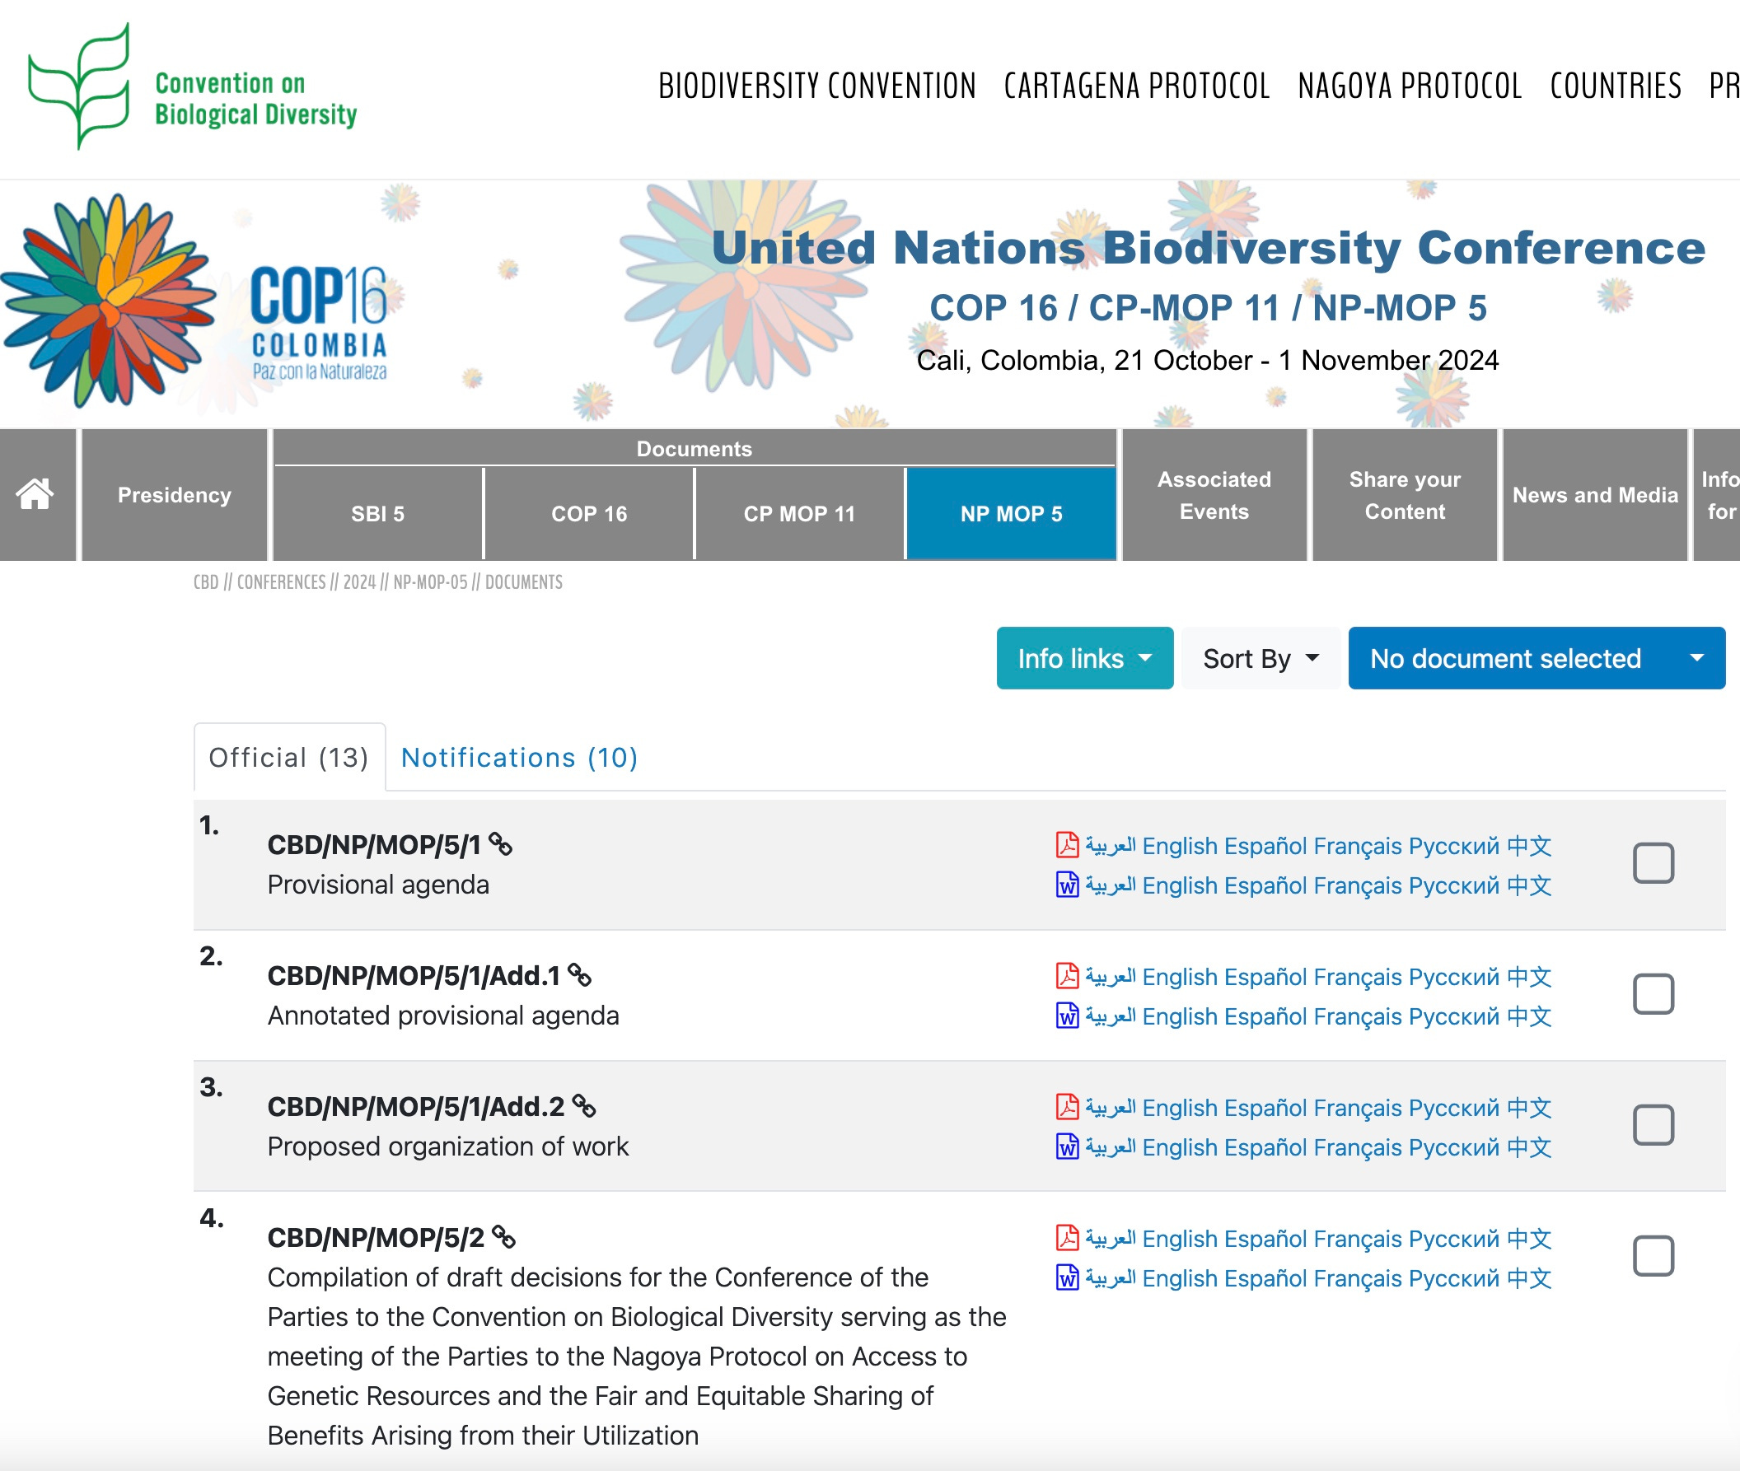Viewport: 1740px width, 1471px height.
Task: Open the Sort By dropdown
Action: [x=1260, y=658]
